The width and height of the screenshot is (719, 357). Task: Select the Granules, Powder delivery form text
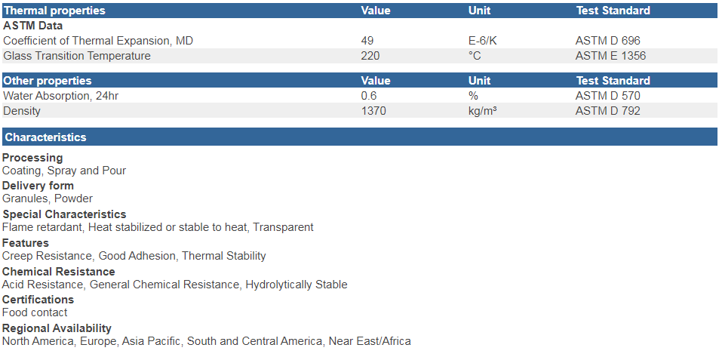pos(48,199)
